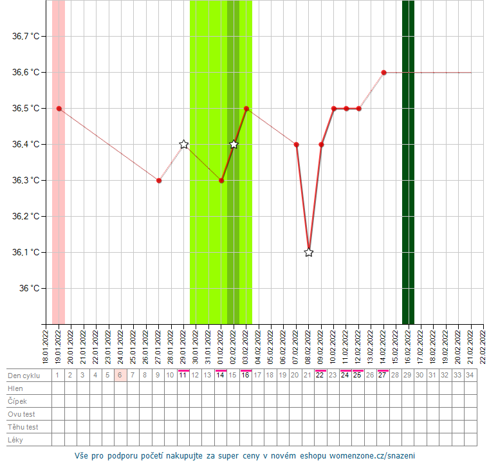
Task: Click the 'Ovu test' row label
Action: coord(21,414)
